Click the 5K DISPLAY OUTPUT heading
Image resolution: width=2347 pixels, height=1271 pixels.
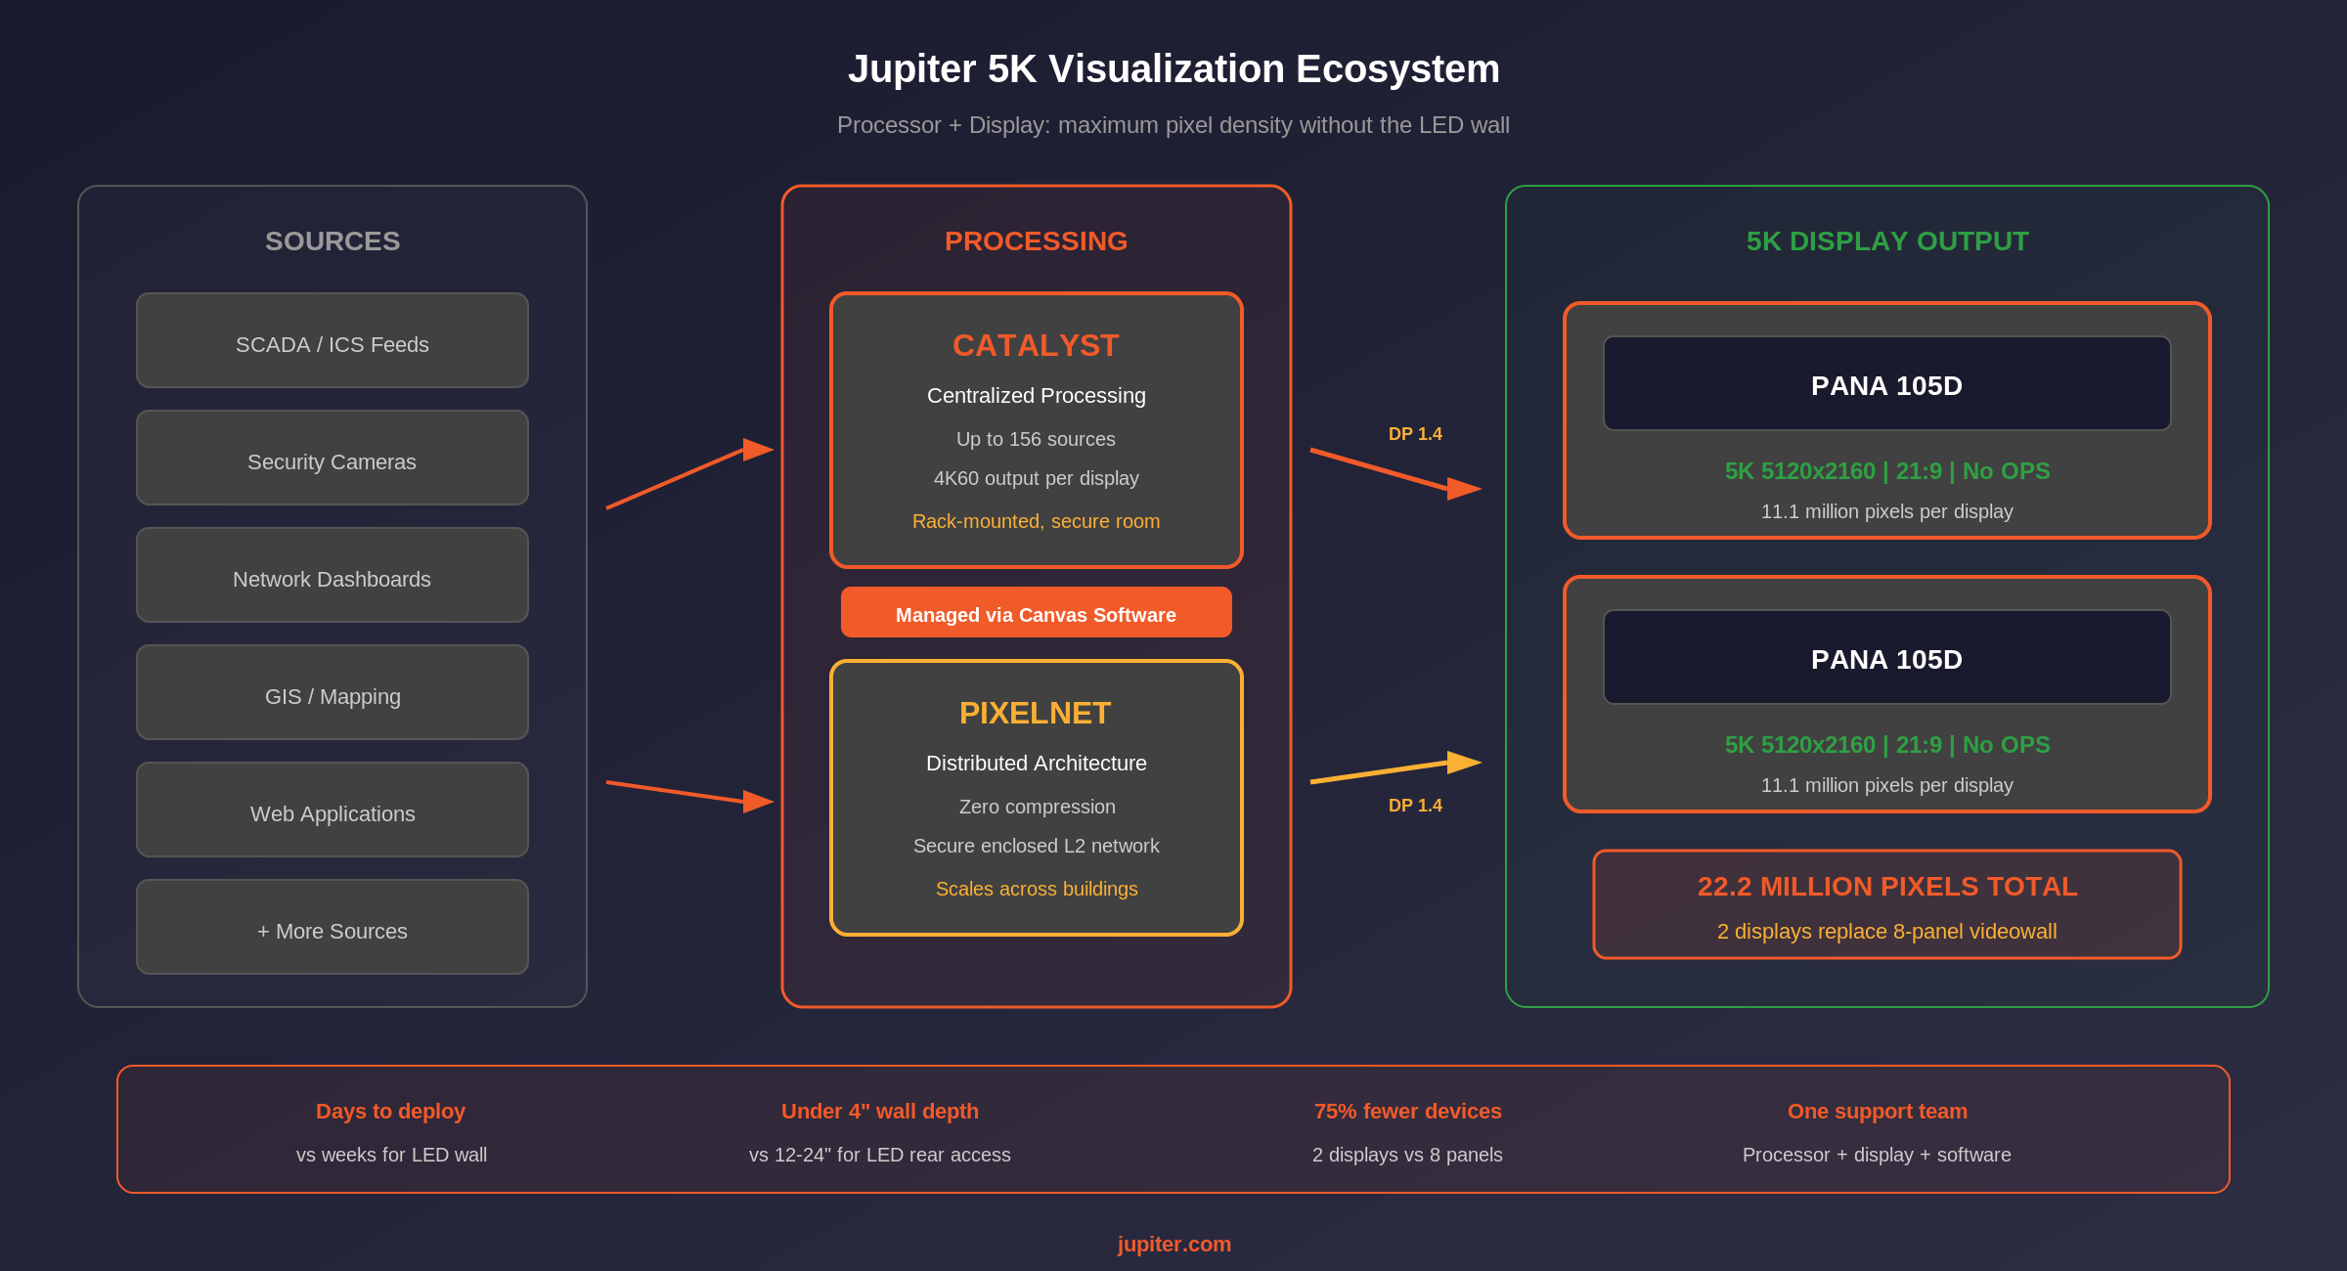1887,241
